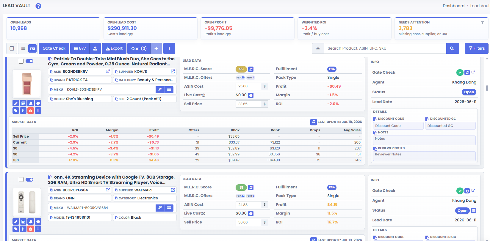Click the Live Cost clock icon for Patrick Ta
The height and width of the screenshot is (241, 490).
click(x=251, y=95)
